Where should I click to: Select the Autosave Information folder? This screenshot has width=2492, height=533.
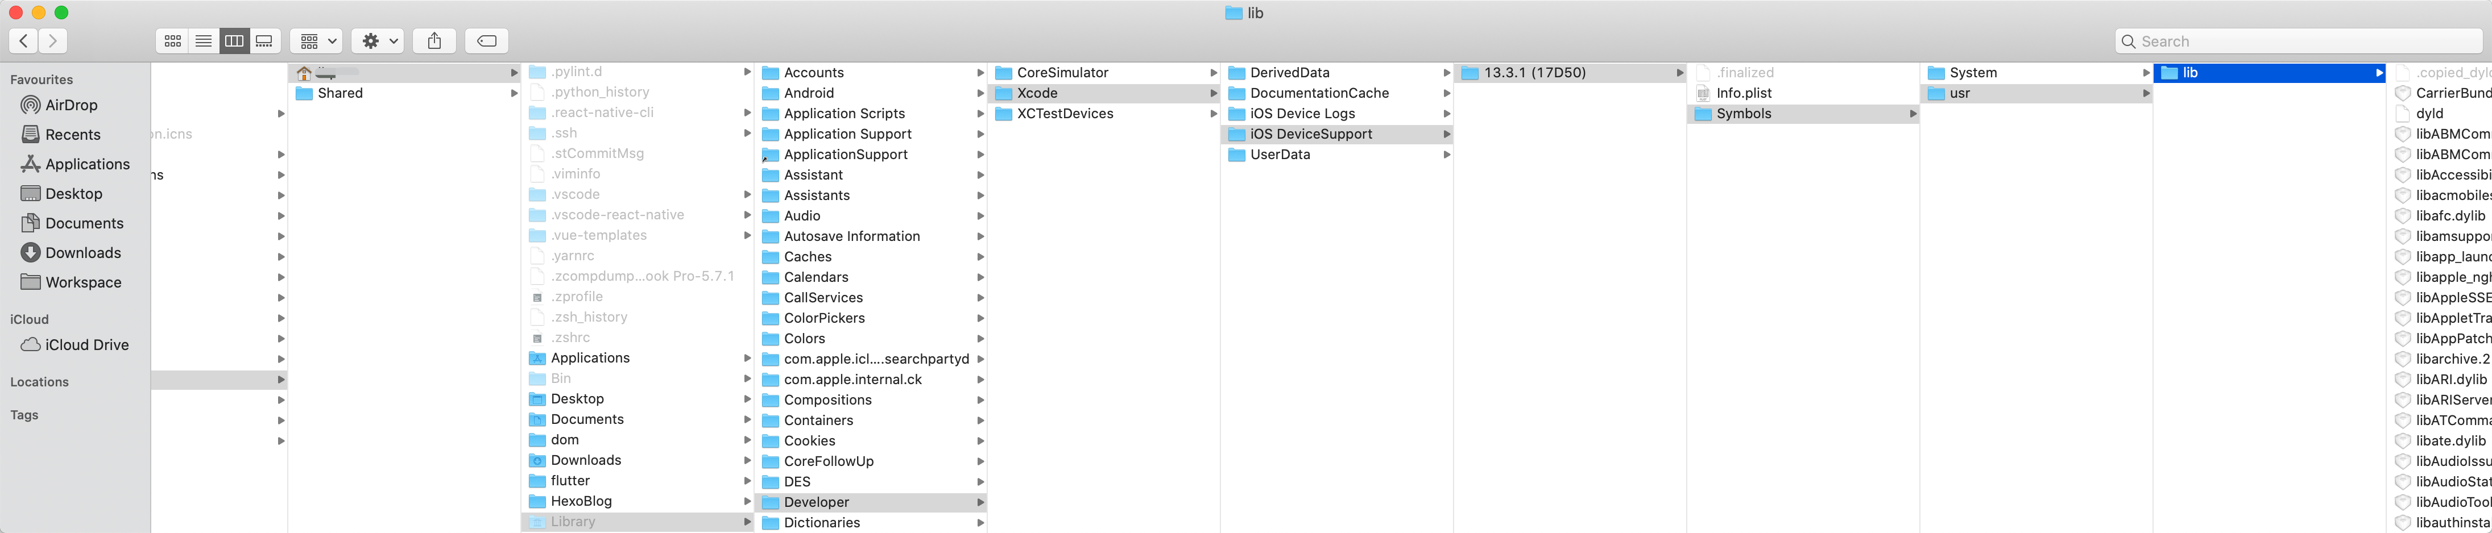(x=871, y=236)
